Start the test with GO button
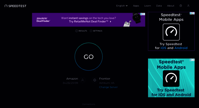 tap(89, 56)
